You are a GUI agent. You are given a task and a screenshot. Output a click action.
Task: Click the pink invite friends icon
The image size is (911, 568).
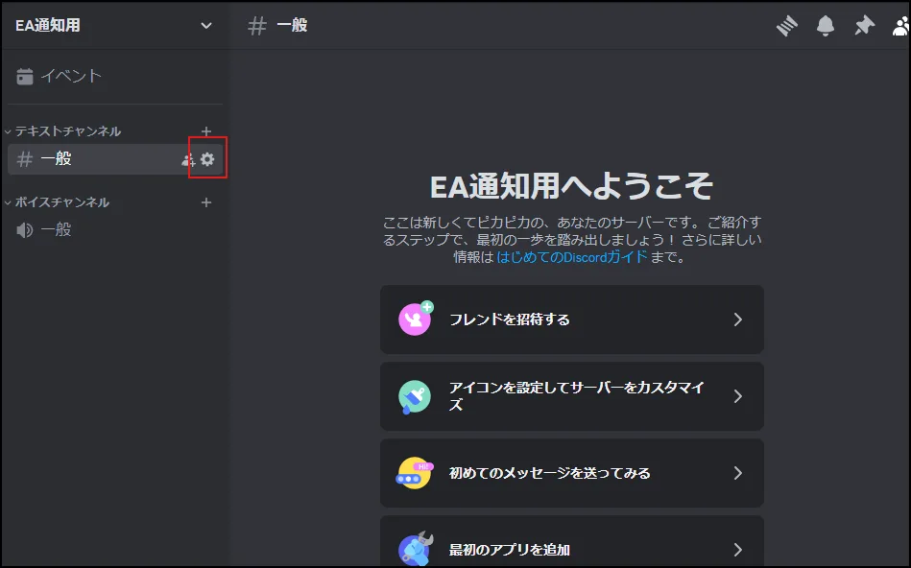click(x=415, y=319)
